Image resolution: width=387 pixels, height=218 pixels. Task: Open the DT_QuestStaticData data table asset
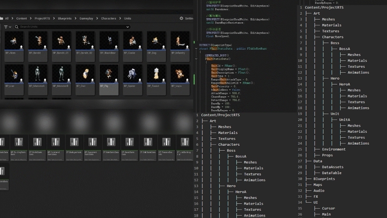[x=129, y=148]
